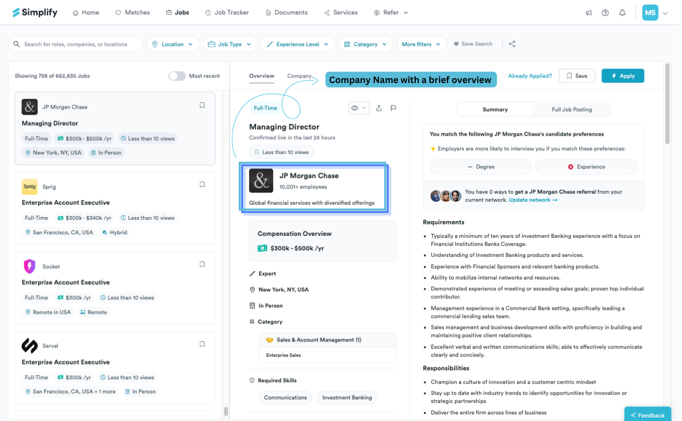
Task: Open the Documents page
Action: coord(286,13)
